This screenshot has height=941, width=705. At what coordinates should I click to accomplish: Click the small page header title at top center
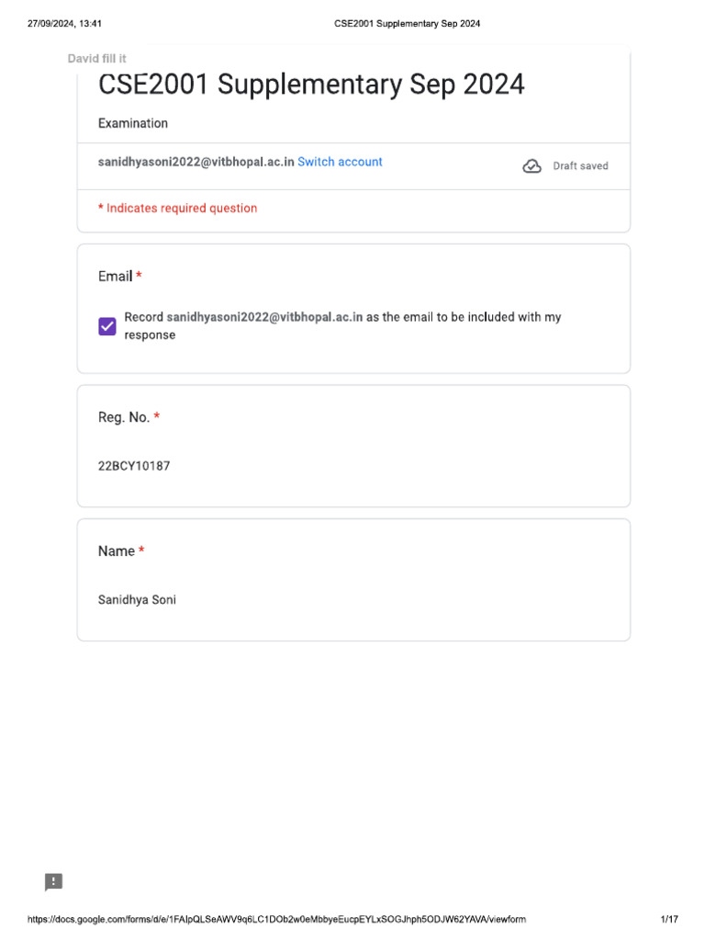[x=407, y=23]
